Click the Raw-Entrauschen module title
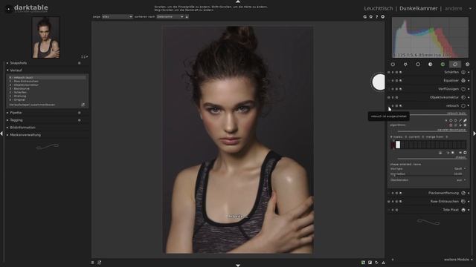This screenshot has height=267, width=476. [x=445, y=201]
